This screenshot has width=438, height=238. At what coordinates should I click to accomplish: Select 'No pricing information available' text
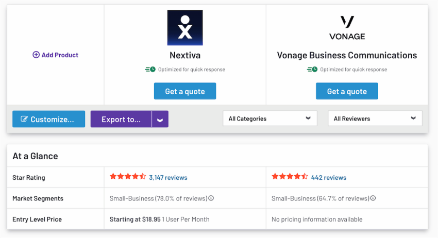pyautogui.click(x=317, y=219)
